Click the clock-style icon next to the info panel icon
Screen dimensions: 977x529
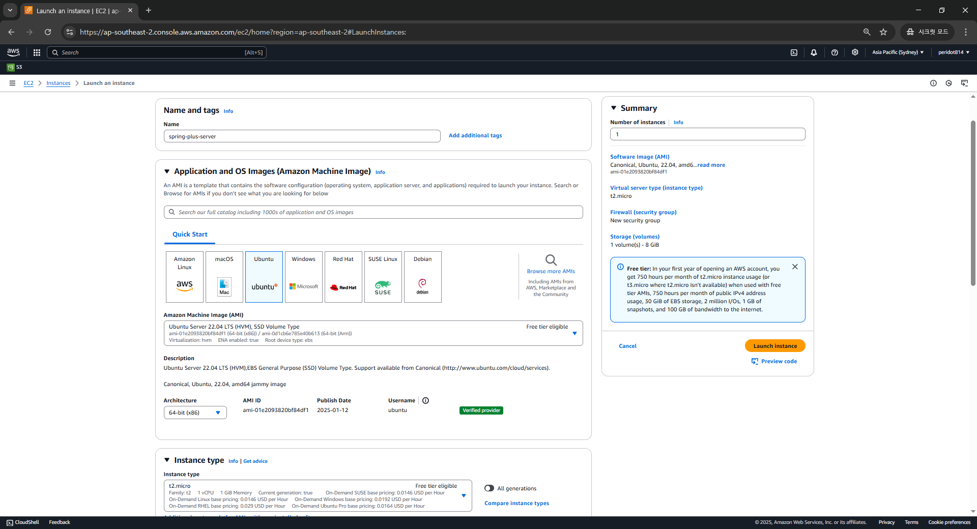pyautogui.click(x=949, y=83)
